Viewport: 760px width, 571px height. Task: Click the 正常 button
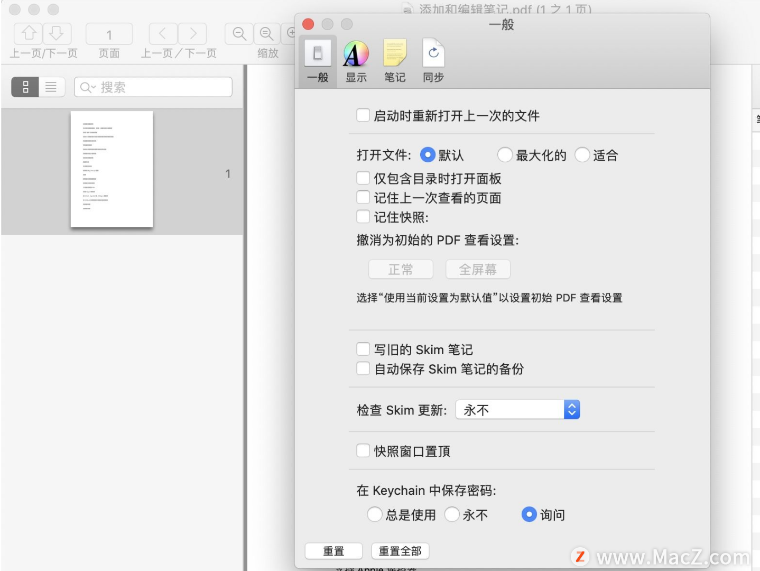401,270
